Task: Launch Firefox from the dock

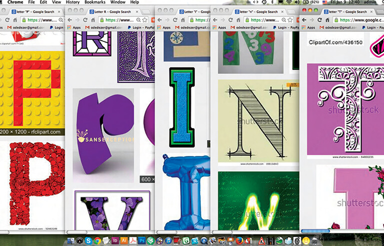Action: 239,241
